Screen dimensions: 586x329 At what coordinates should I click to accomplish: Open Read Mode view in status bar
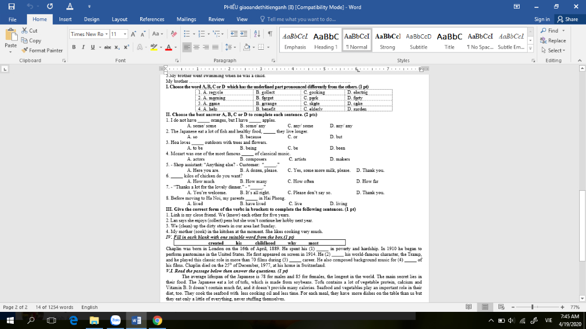(x=469, y=307)
